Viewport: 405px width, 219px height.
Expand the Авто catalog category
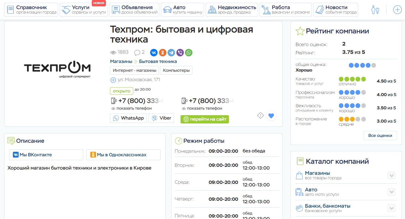tap(391, 192)
